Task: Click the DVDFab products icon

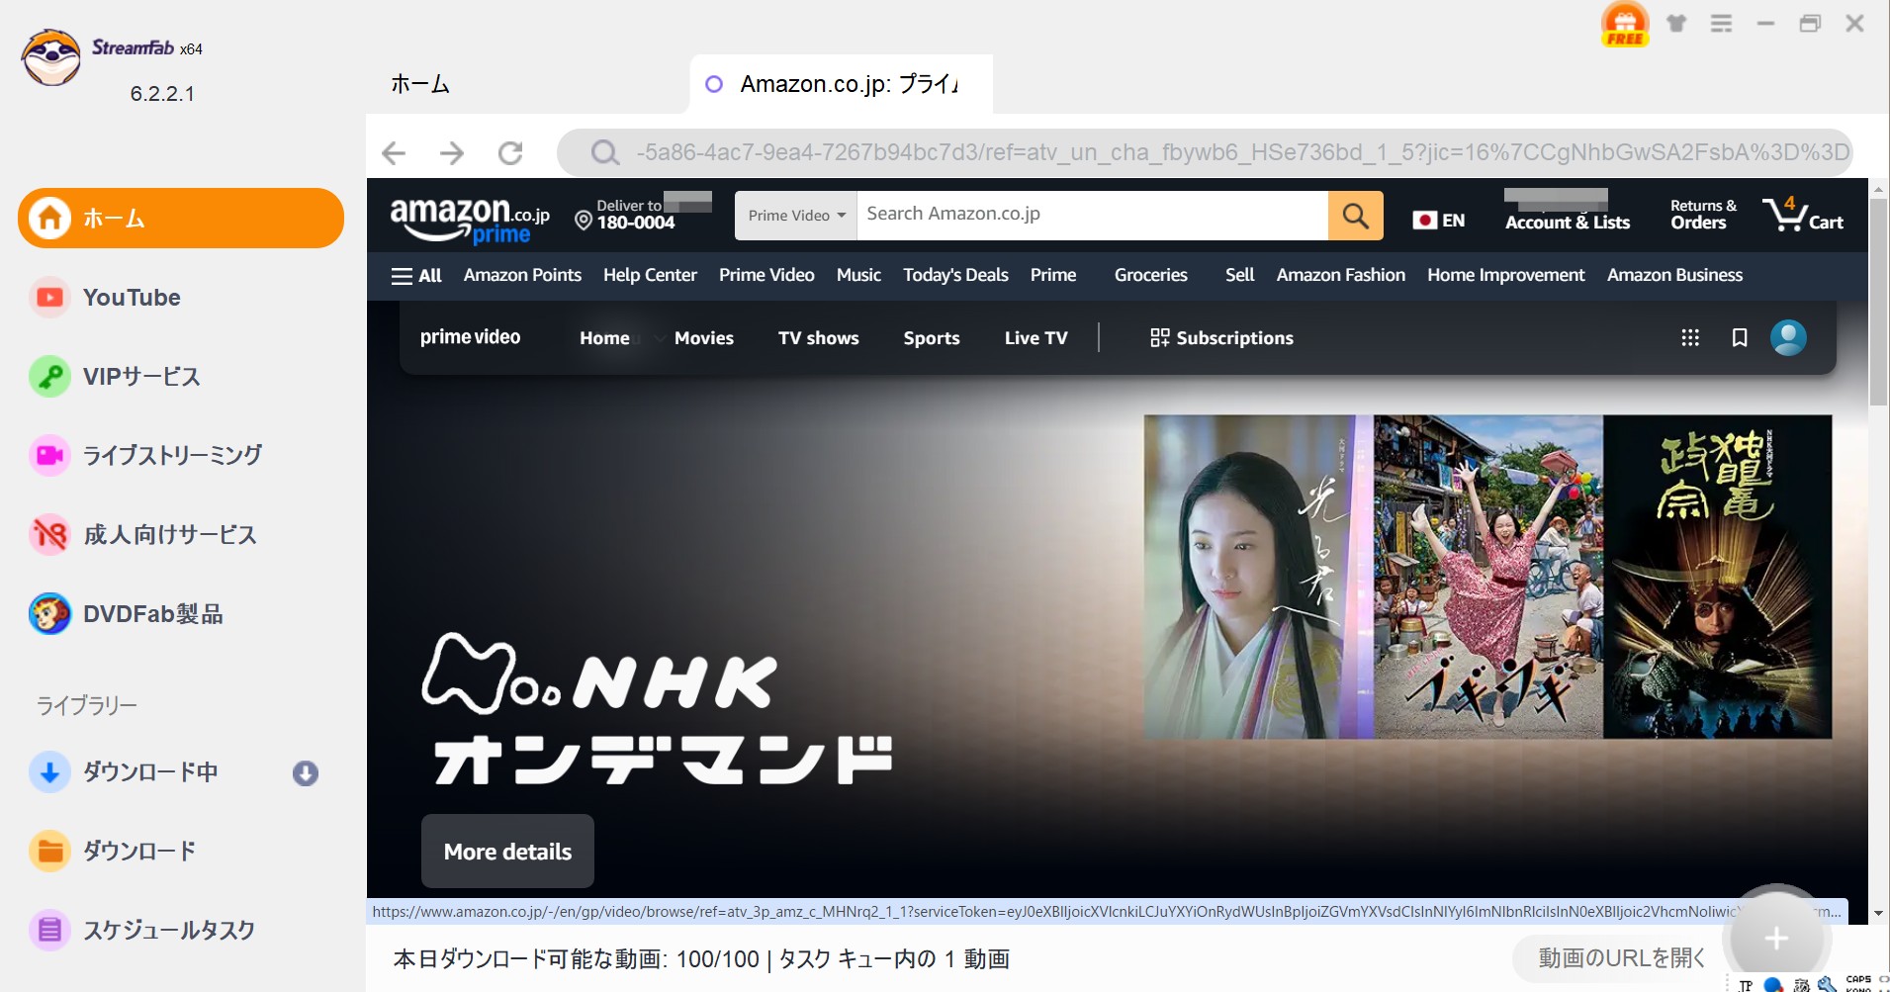Action: click(49, 614)
